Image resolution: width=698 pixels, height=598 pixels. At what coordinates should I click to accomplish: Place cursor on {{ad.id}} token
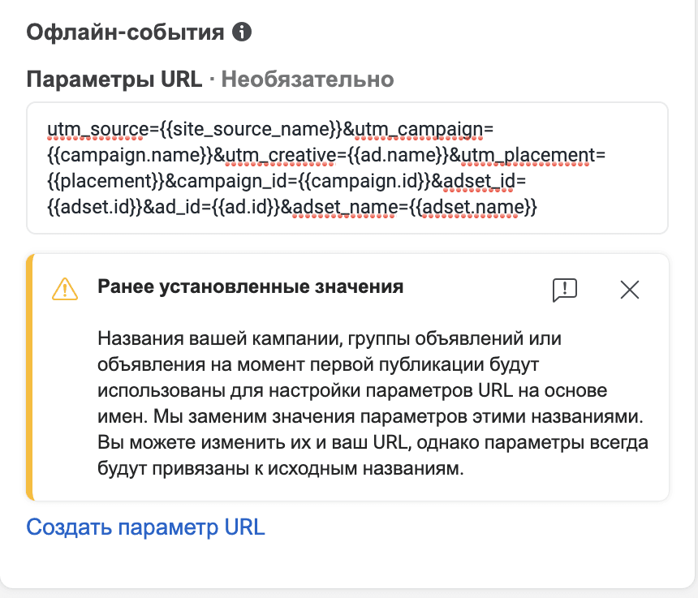247,207
